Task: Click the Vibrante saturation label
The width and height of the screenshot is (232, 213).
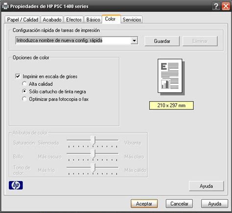Action: point(133,143)
